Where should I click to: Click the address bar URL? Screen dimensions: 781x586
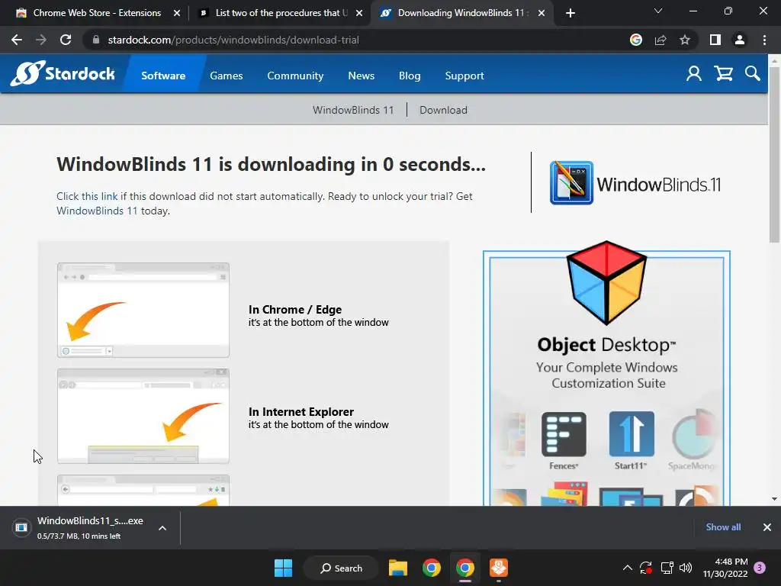click(233, 40)
